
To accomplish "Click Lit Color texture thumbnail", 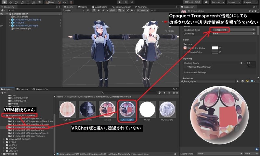I will point(185,48).
